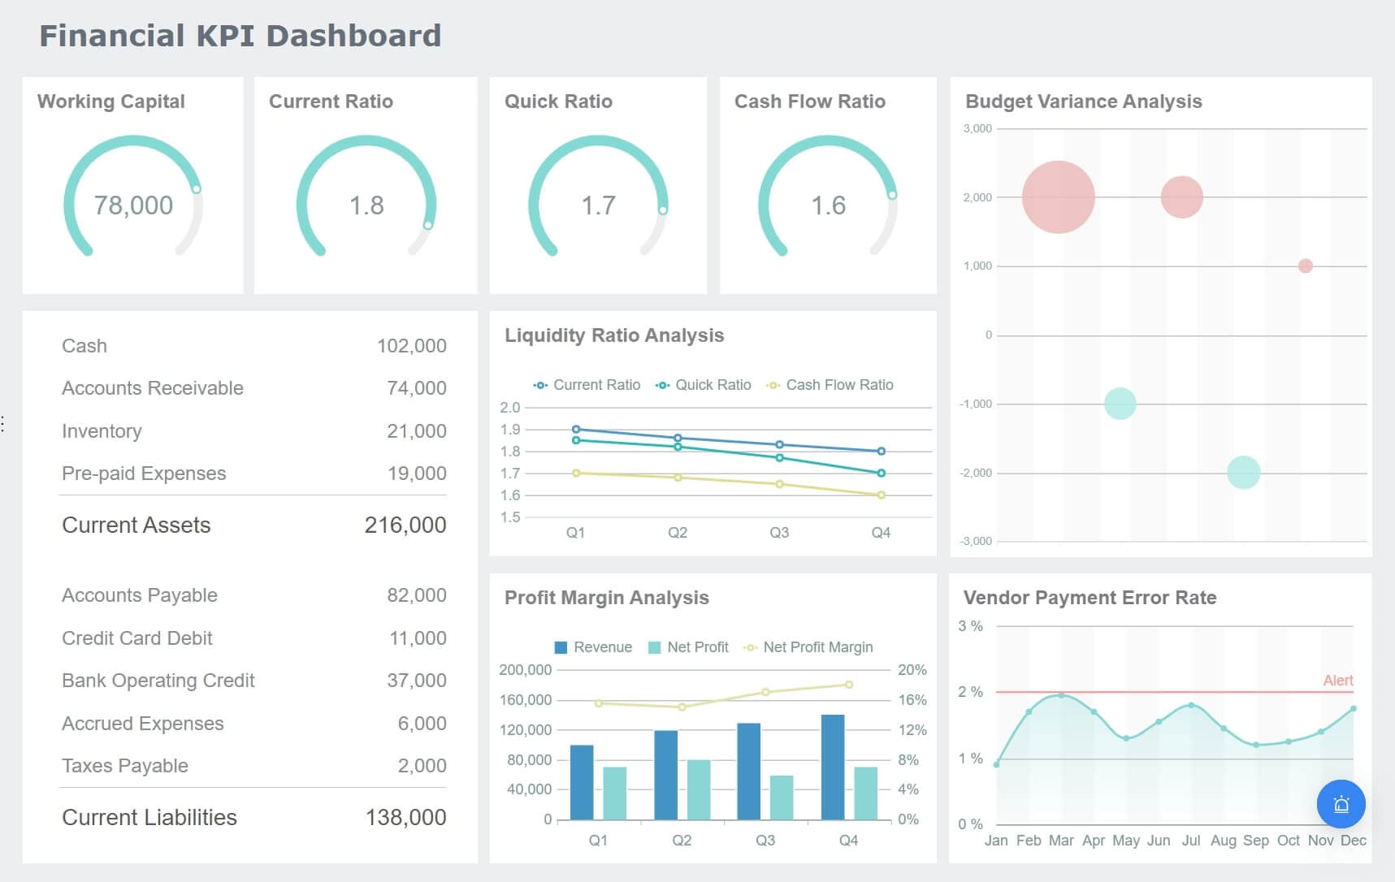Viewport: 1395px width, 882px height.
Task: Click the 1.7 Quick Ratio value
Action: (598, 205)
